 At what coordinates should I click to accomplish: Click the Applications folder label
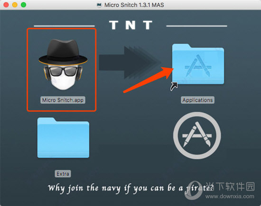(197, 100)
